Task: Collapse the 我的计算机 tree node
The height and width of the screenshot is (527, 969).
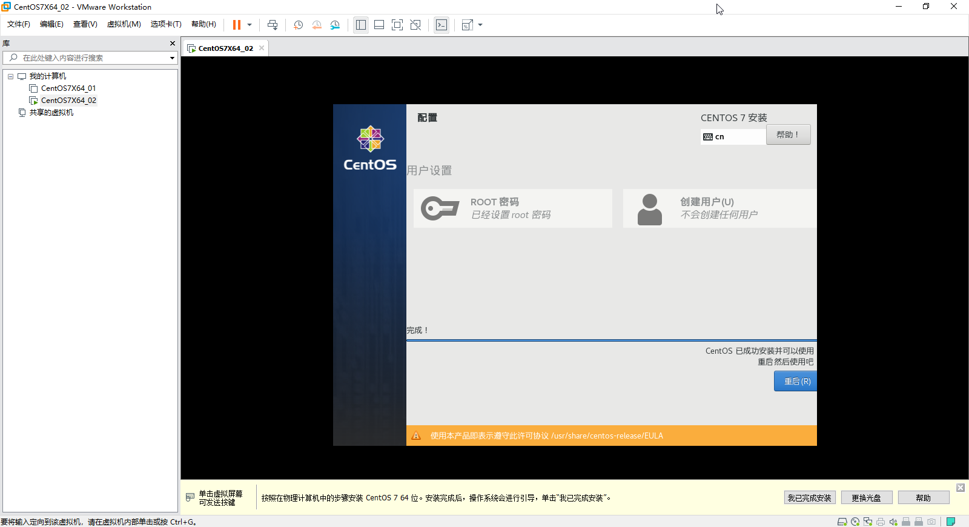Action: click(x=10, y=76)
